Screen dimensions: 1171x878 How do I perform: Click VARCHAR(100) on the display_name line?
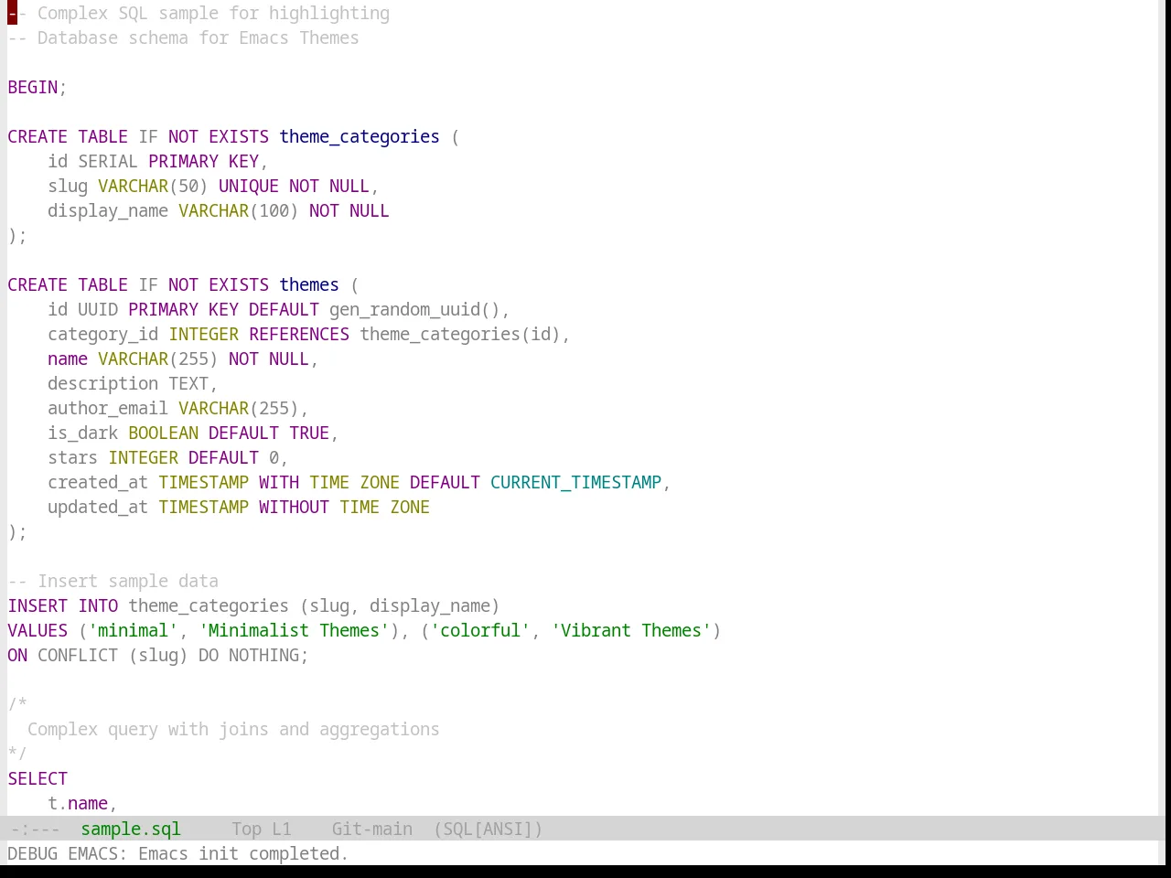click(x=239, y=210)
